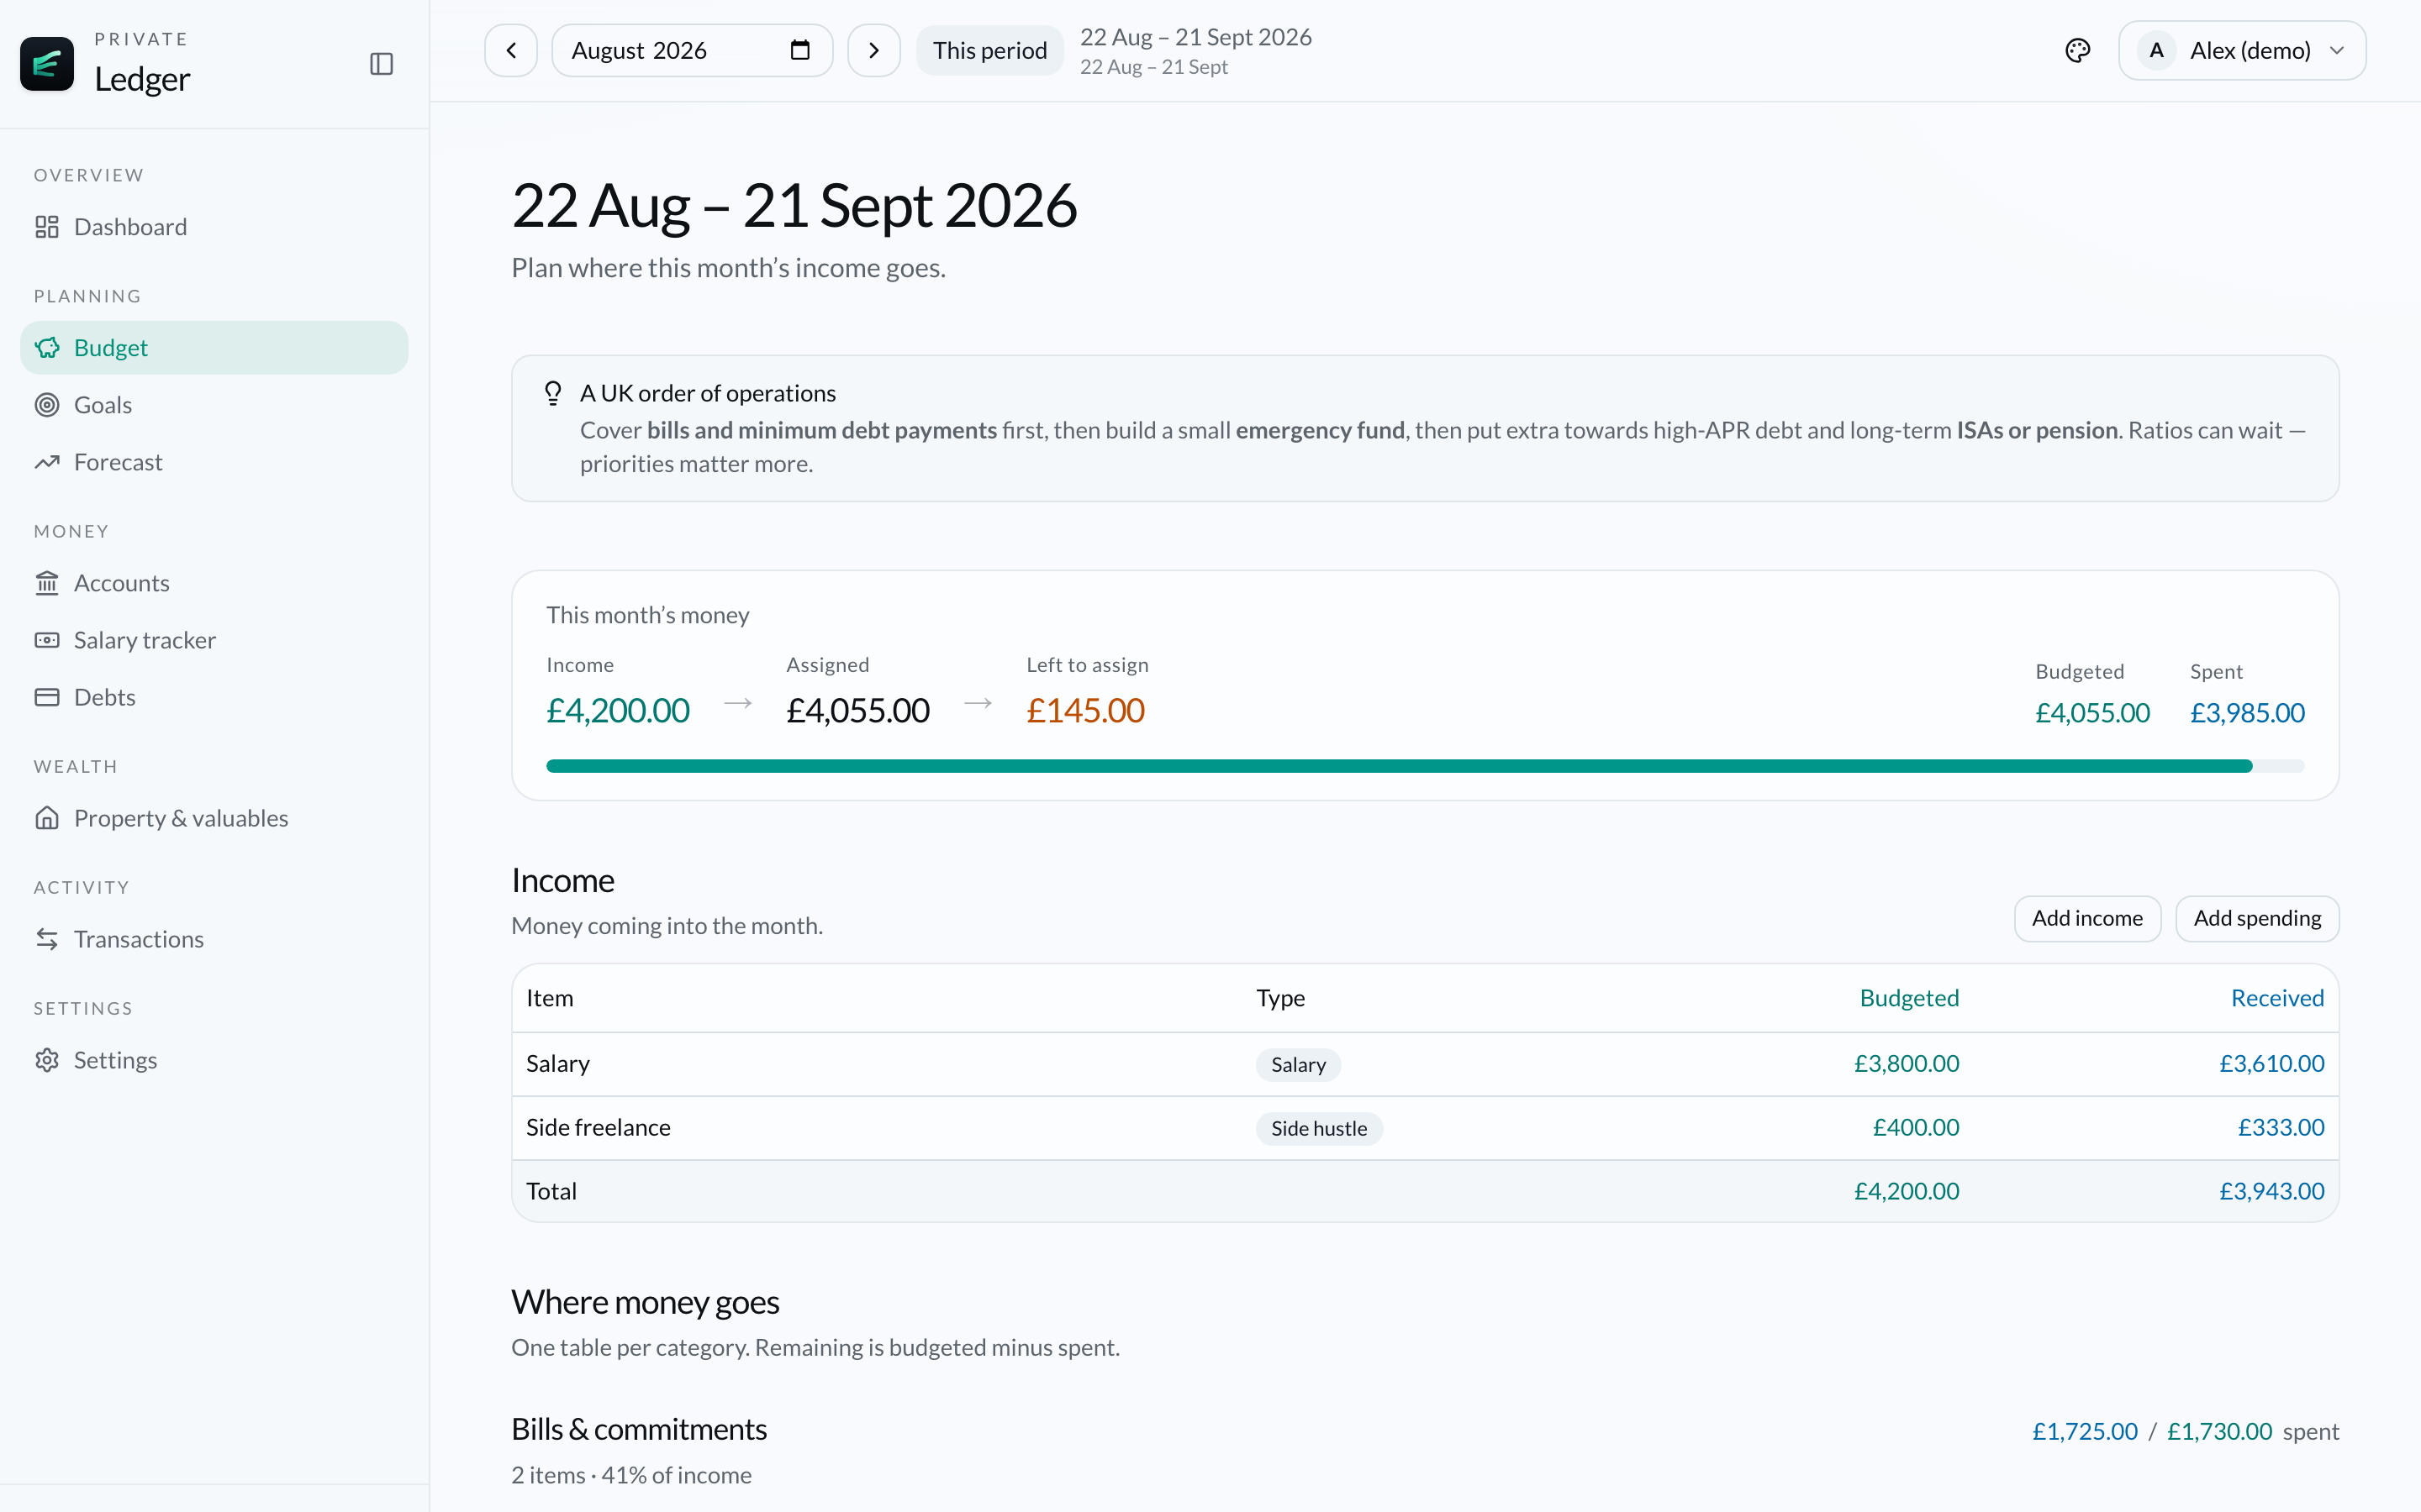Click the Budget piggy bank icon
The image size is (2421, 1512).
click(x=47, y=348)
